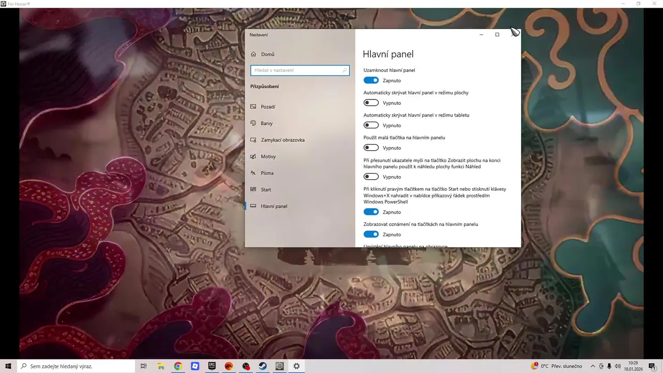Click the taskbar search box
Viewport: 663px width, 373px height.
77,366
